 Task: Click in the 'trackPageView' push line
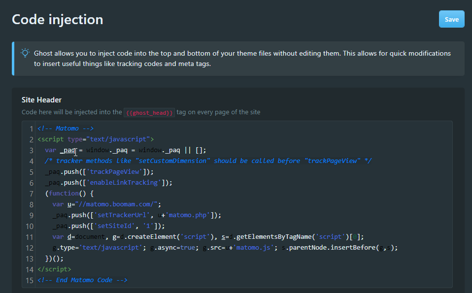click(99, 172)
